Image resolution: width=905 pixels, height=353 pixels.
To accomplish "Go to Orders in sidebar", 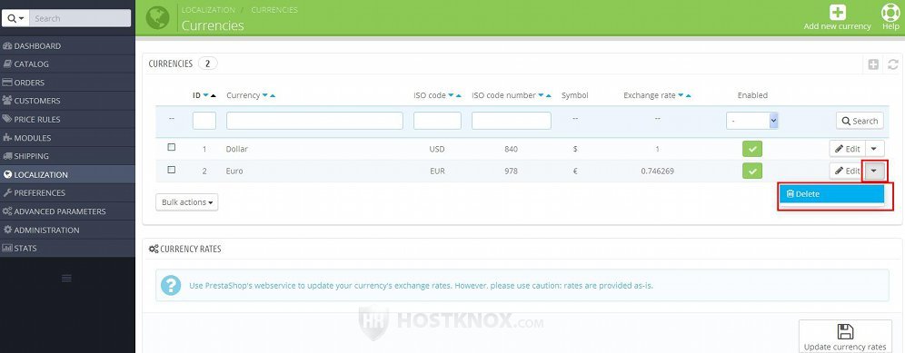I will pyautogui.click(x=67, y=83).
